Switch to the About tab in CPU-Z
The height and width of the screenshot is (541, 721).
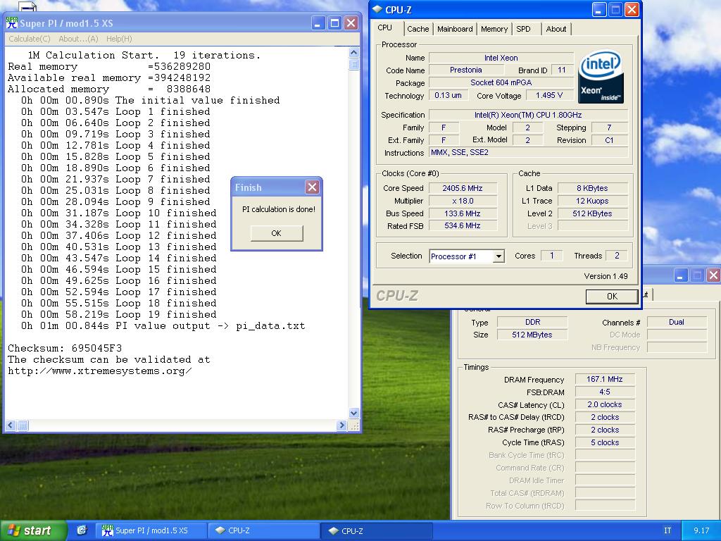556,29
